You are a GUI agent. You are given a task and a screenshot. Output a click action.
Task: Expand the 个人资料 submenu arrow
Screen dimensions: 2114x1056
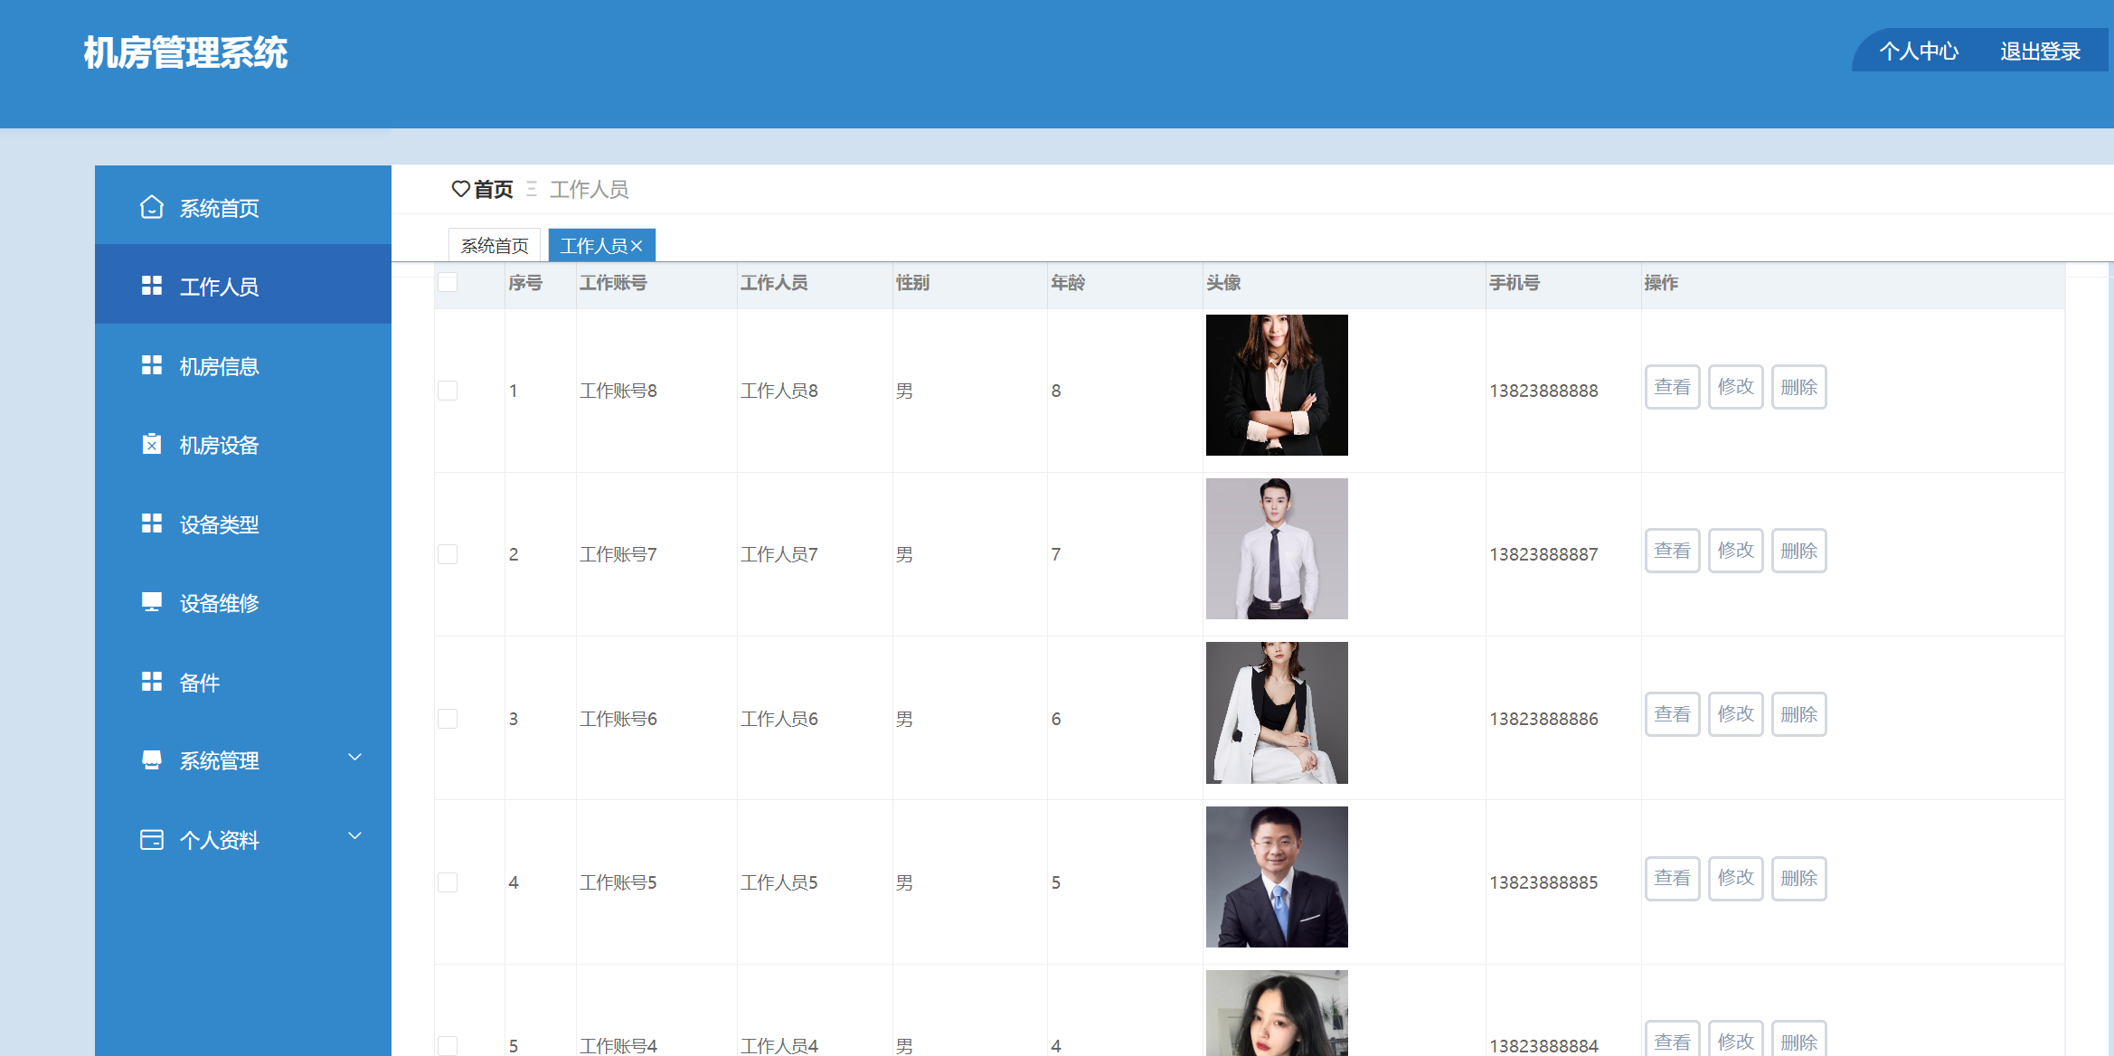point(354,836)
